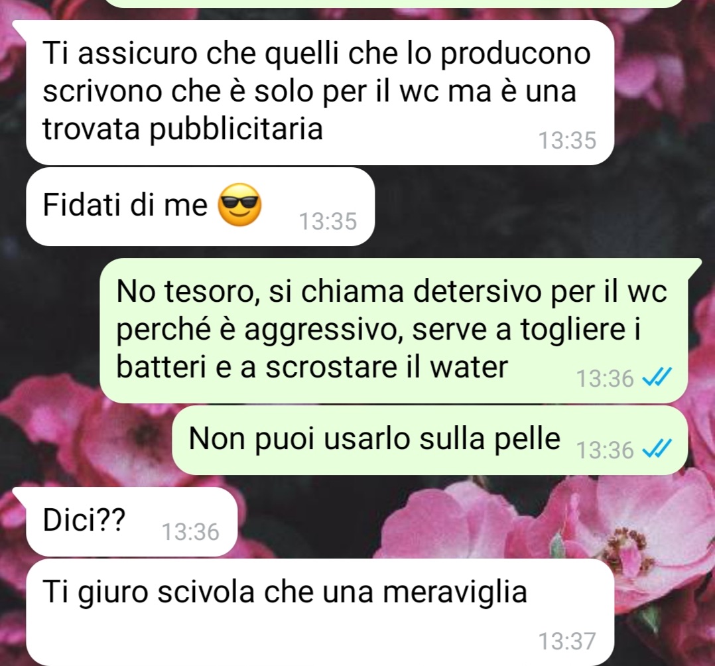Click the blue double-check on the 'No tesoro' message

coord(656,377)
